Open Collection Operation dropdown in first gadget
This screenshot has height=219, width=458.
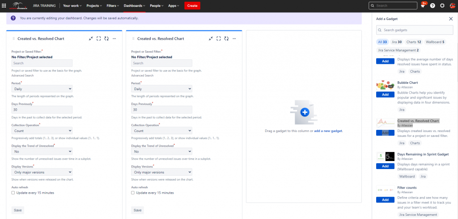click(x=42, y=131)
